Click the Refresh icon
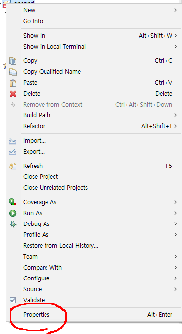The height and width of the screenshot is (334, 182). 13,166
